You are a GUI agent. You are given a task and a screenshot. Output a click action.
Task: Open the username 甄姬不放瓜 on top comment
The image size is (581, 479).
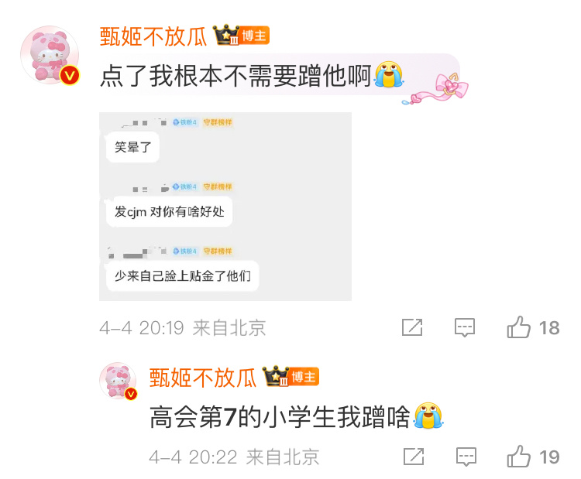pyautogui.click(x=153, y=36)
